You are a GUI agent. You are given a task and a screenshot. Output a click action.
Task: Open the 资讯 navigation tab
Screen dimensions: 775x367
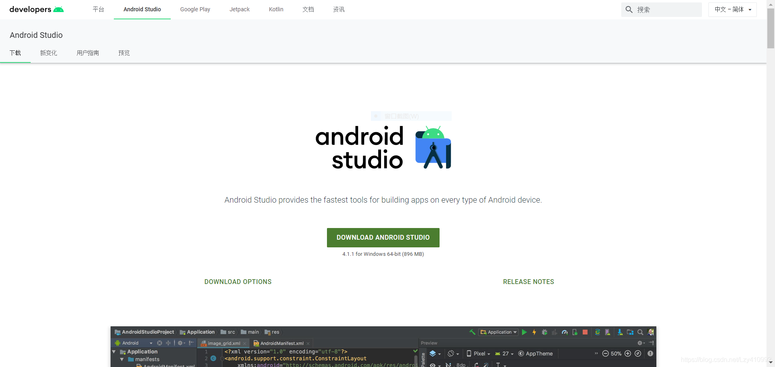[x=339, y=9]
